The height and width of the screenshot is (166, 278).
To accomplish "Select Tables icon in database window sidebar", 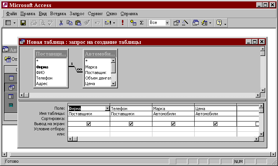I will [11, 78].
